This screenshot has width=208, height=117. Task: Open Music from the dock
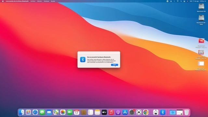pos(111,112)
